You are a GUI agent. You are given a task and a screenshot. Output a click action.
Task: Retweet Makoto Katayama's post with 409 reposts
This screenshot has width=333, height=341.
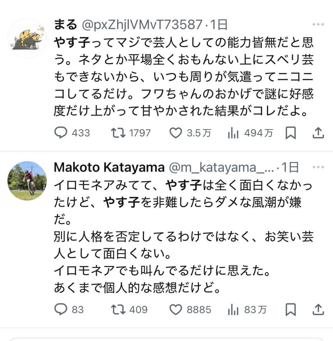118,310
